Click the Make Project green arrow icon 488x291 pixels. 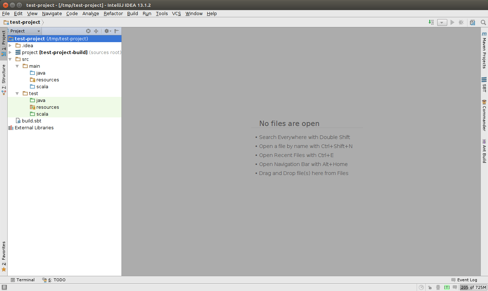[431, 22]
